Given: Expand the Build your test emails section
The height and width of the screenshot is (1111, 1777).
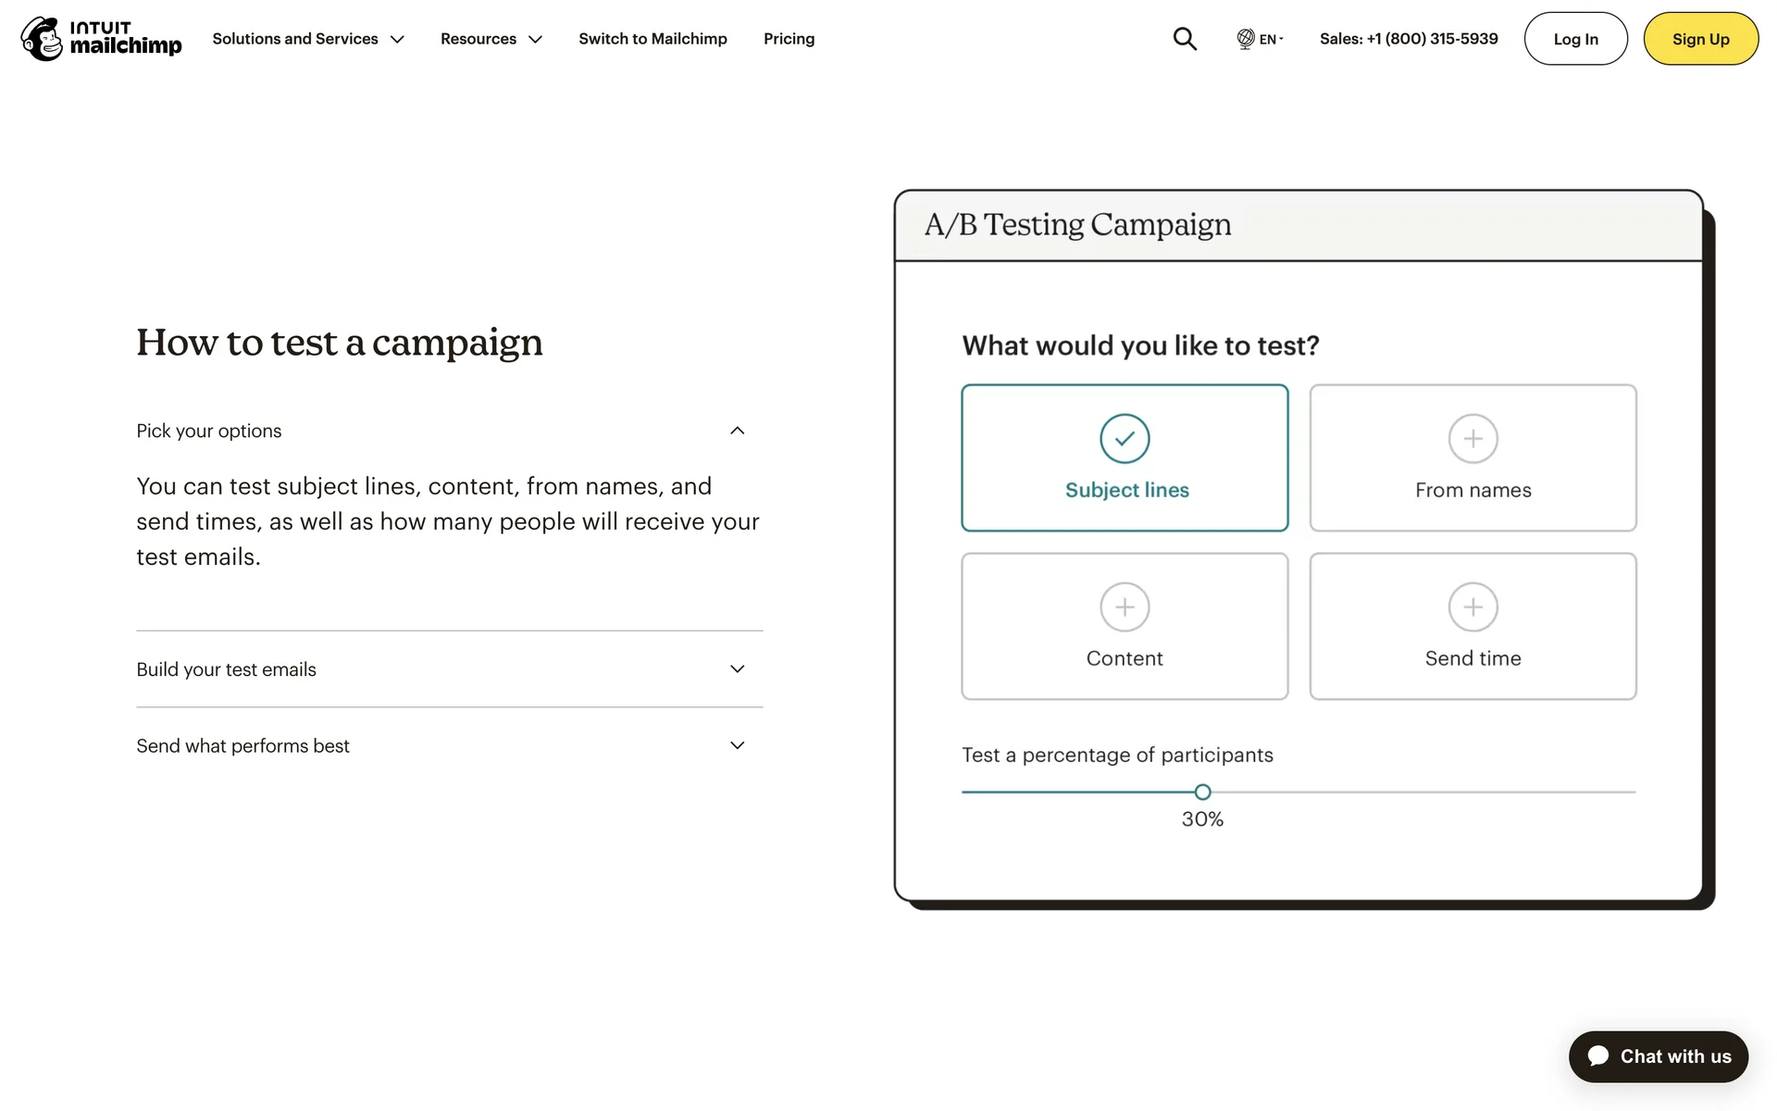Looking at the screenshot, I should [737, 669].
